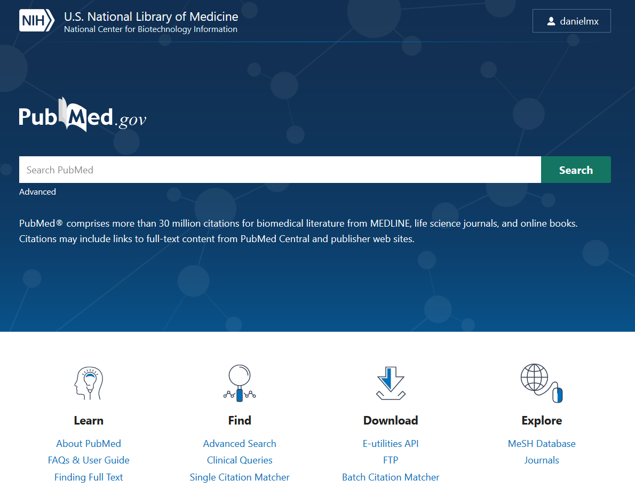Click the Download arrow icon

coord(391,383)
